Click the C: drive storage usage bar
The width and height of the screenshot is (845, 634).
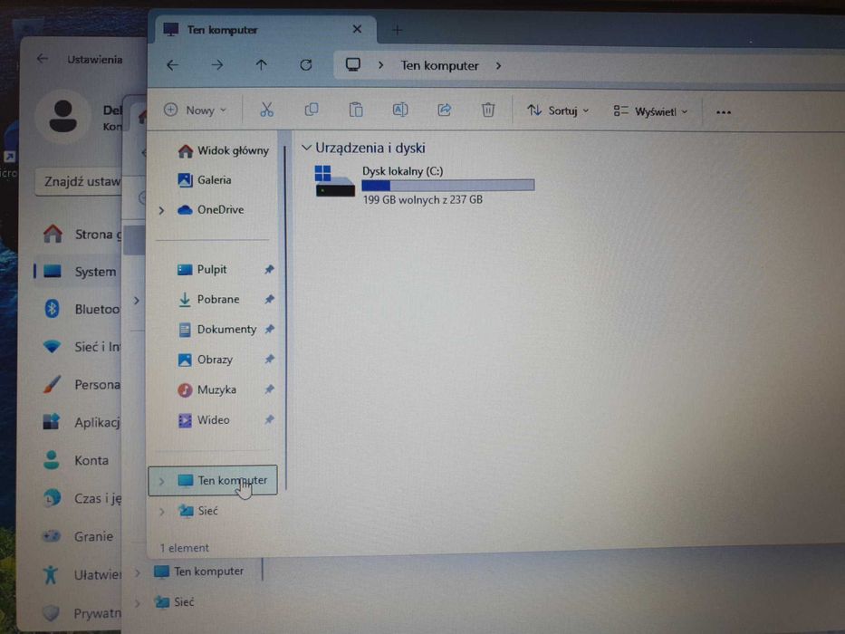(x=447, y=186)
